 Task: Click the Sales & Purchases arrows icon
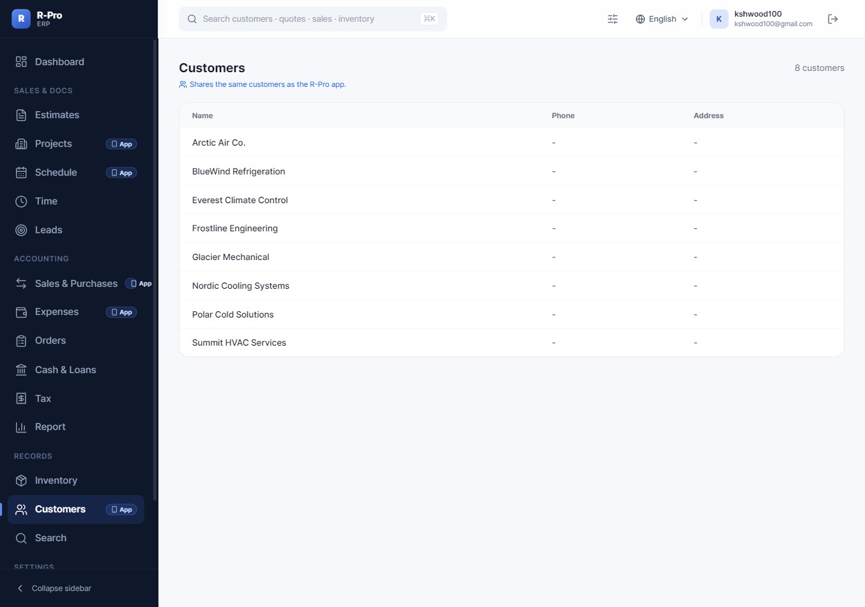[21, 283]
